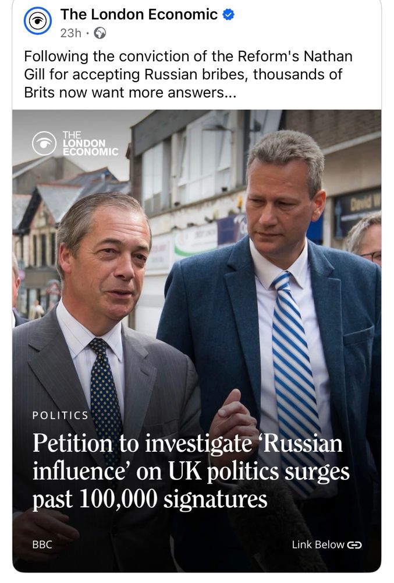Click the BBC image credit text
394x583 pixels.
[42, 545]
